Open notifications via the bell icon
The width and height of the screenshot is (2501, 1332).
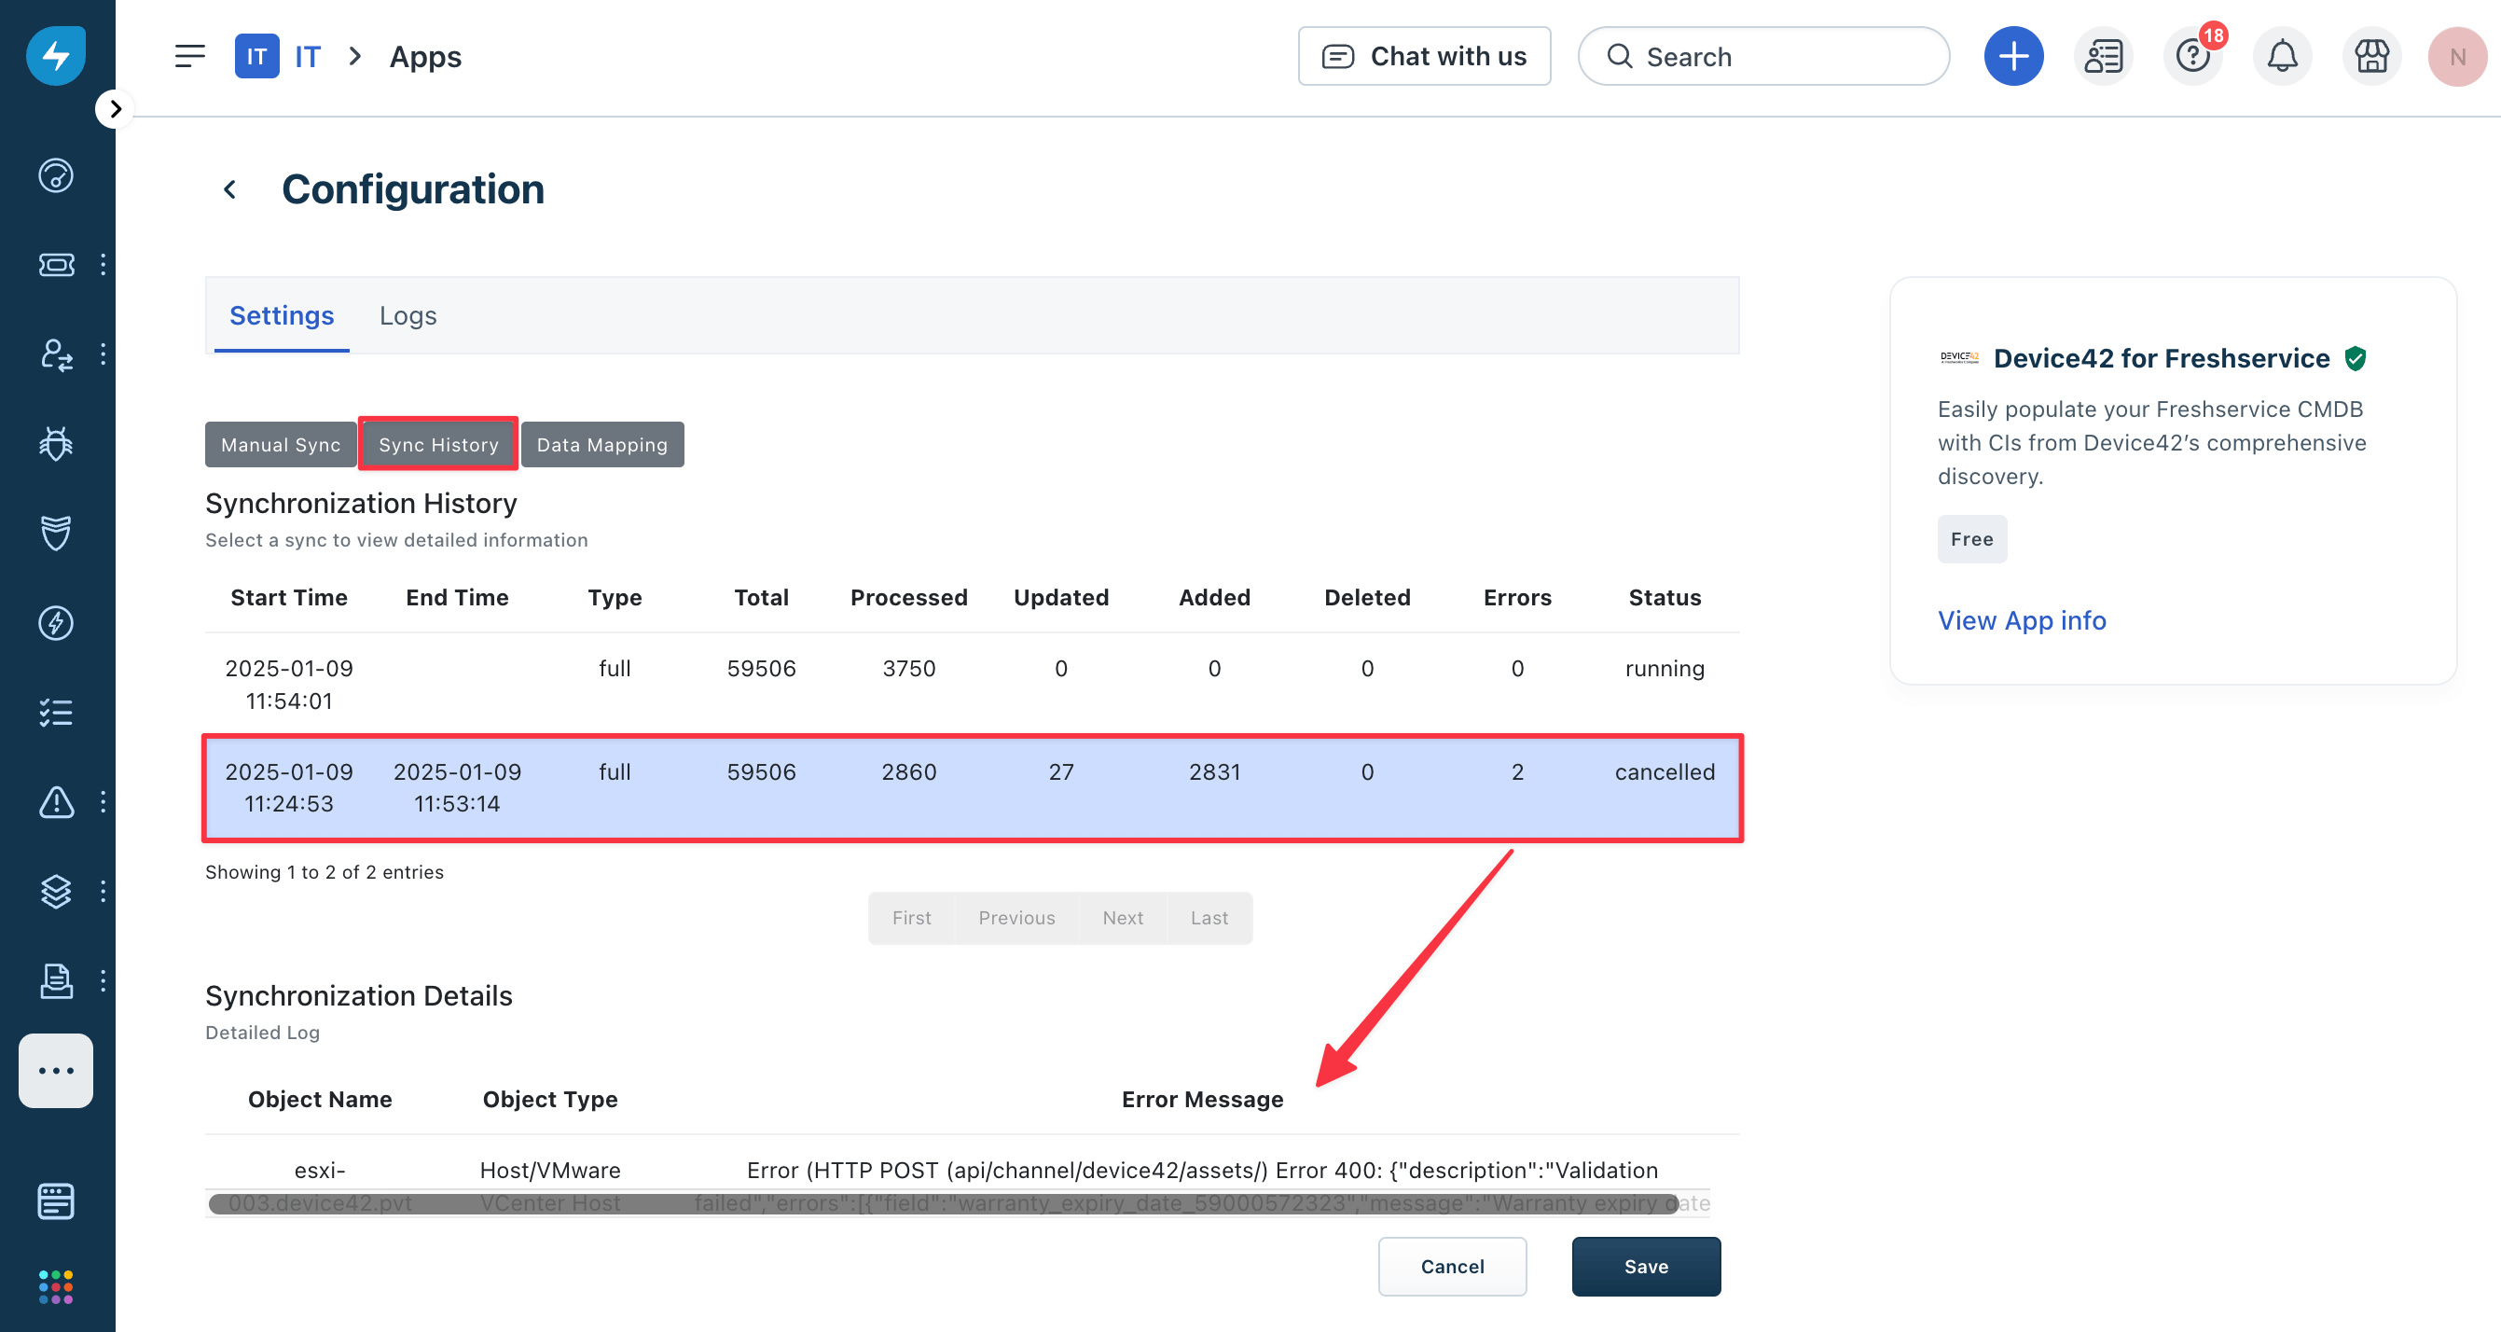[x=2282, y=55]
